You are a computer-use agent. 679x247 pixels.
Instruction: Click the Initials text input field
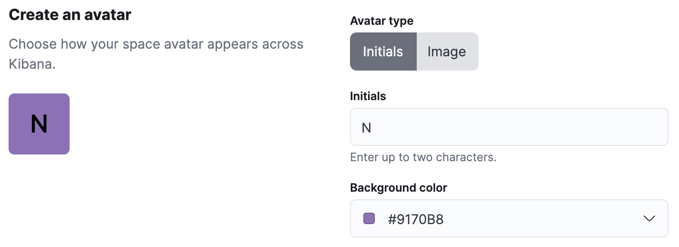point(509,127)
